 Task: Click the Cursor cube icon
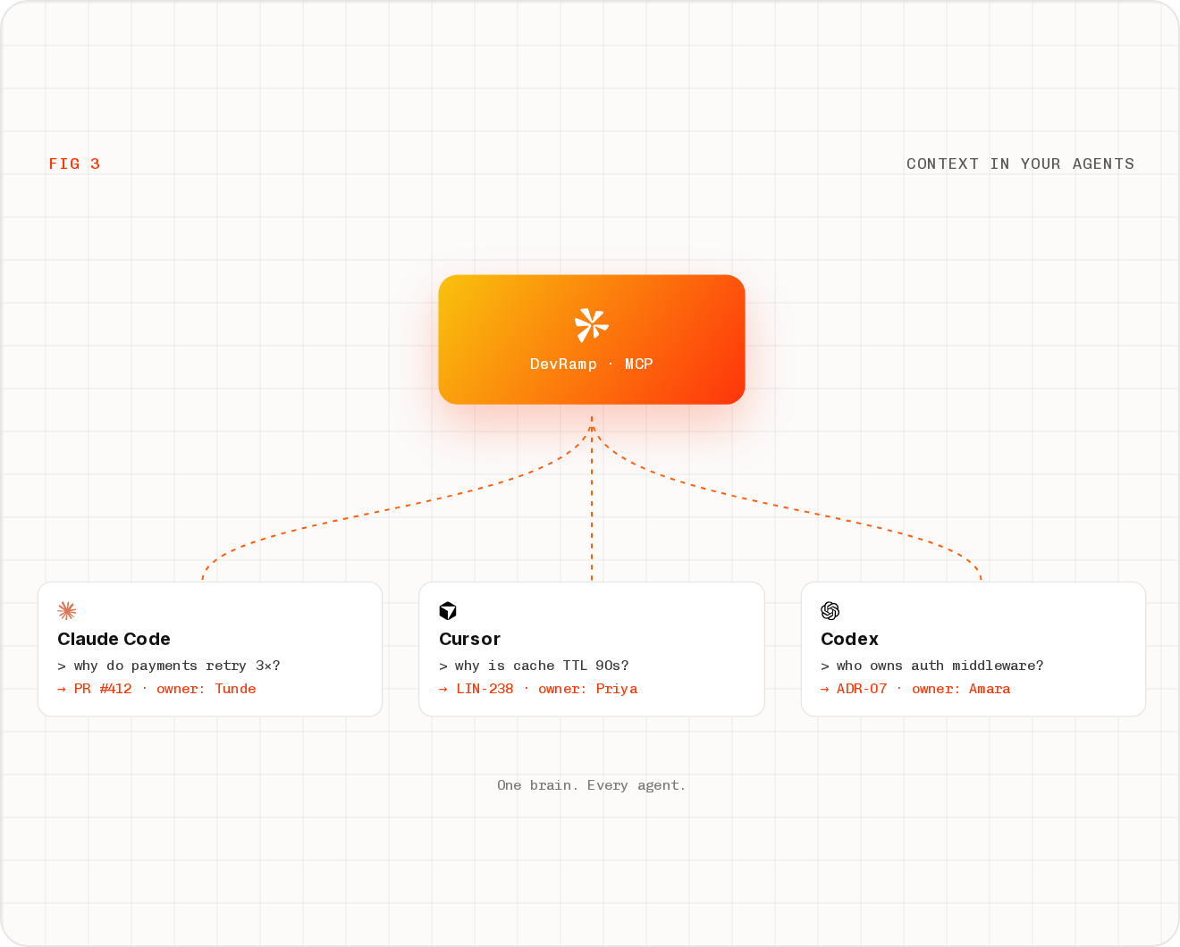click(x=448, y=611)
